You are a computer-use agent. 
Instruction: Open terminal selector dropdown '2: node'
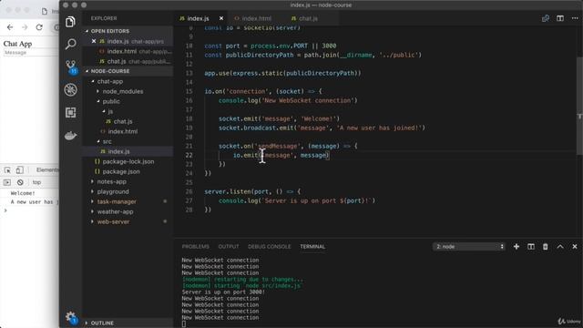click(468, 247)
